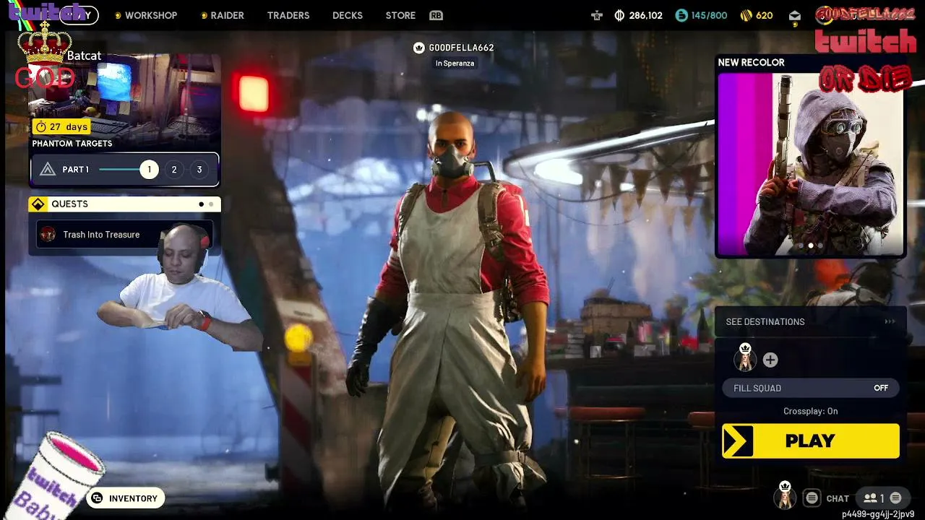This screenshot has height=520, width=925.
Task: Select step 1 of Phantom Targets
Action: click(x=149, y=170)
